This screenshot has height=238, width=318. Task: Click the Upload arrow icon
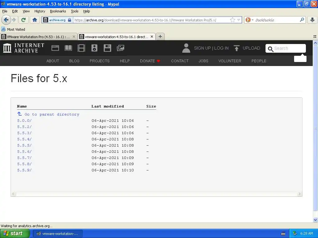pyautogui.click(x=236, y=48)
